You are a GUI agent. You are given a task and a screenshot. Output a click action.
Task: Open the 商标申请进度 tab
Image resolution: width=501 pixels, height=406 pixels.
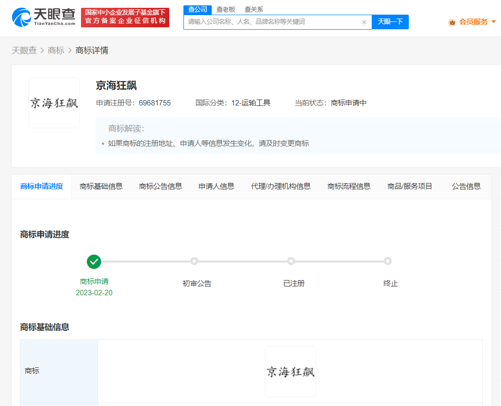click(41, 186)
